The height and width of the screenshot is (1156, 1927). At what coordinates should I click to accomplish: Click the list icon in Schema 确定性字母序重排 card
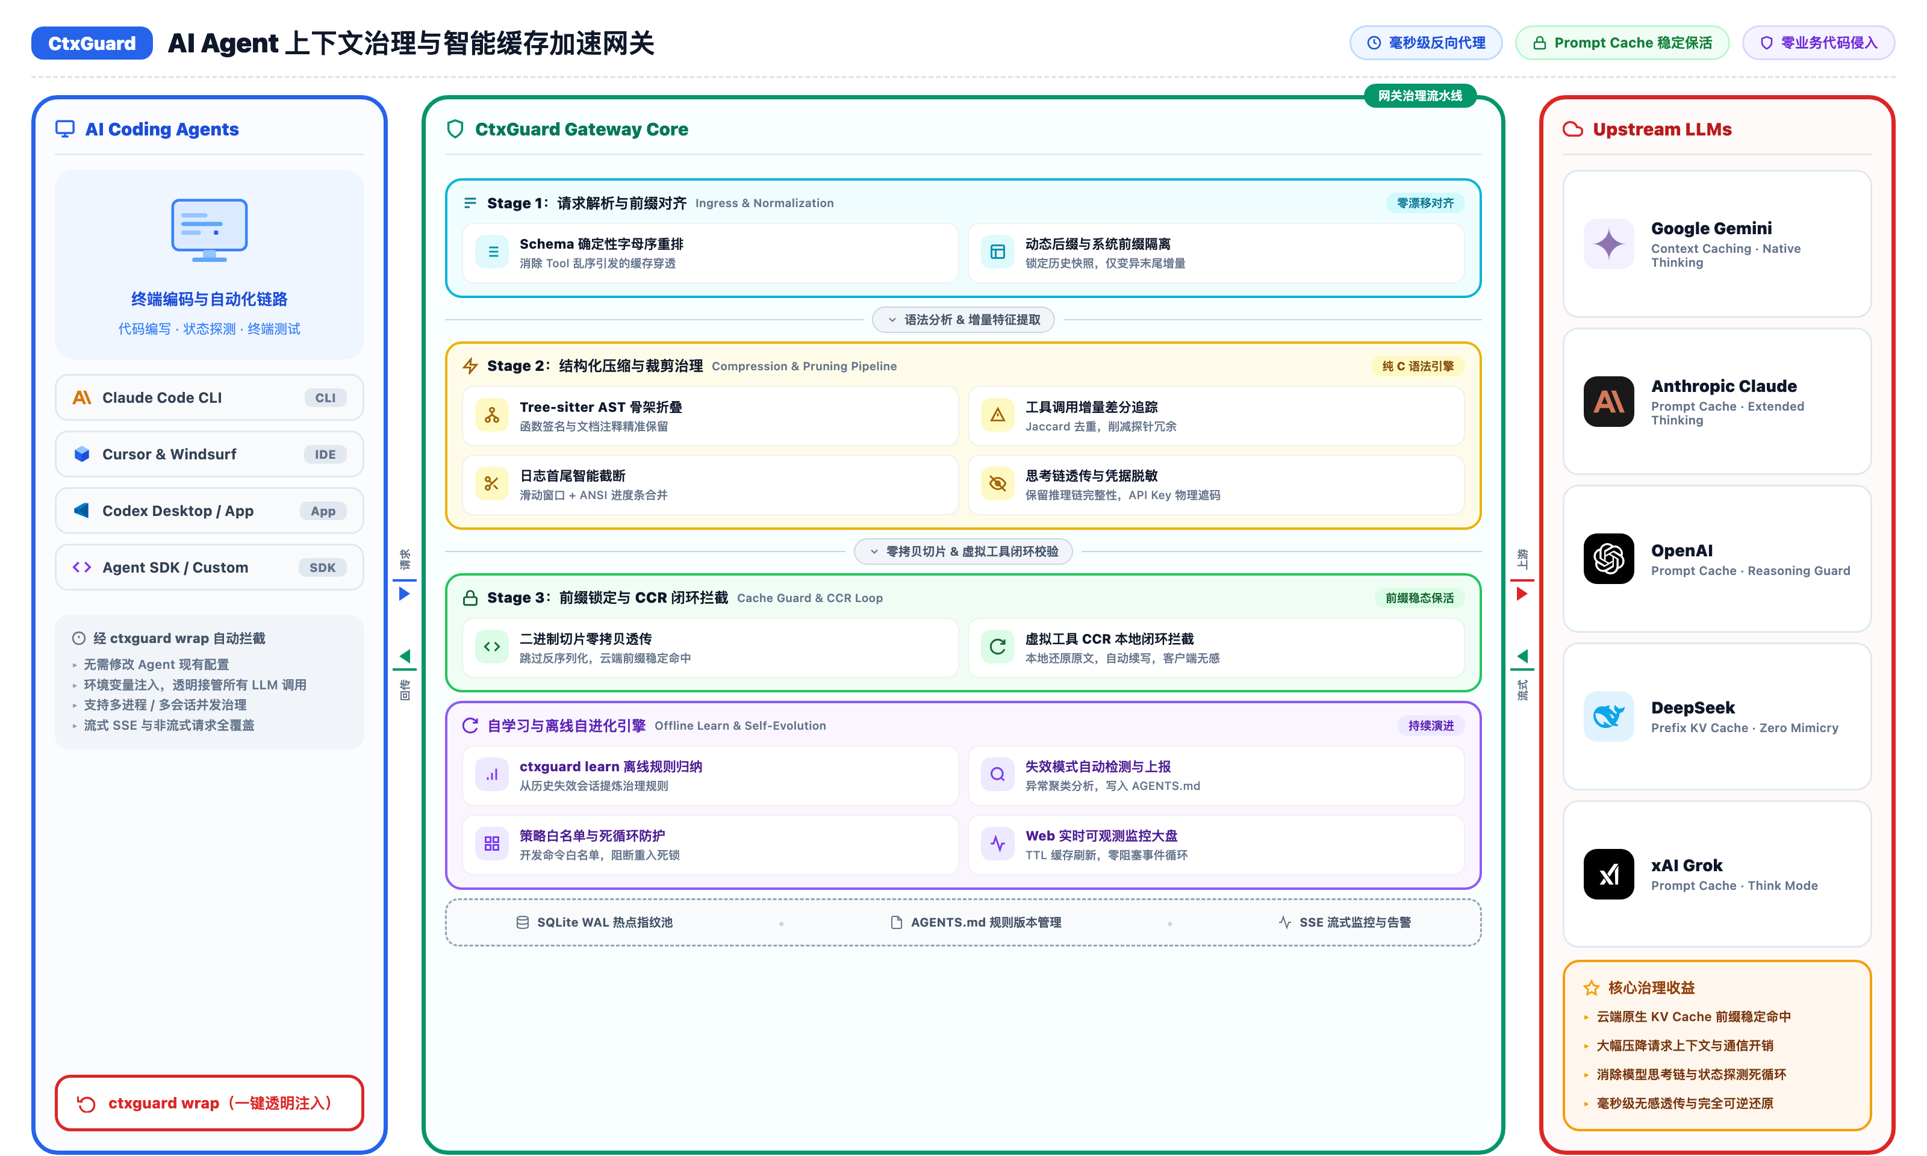pyautogui.click(x=492, y=252)
